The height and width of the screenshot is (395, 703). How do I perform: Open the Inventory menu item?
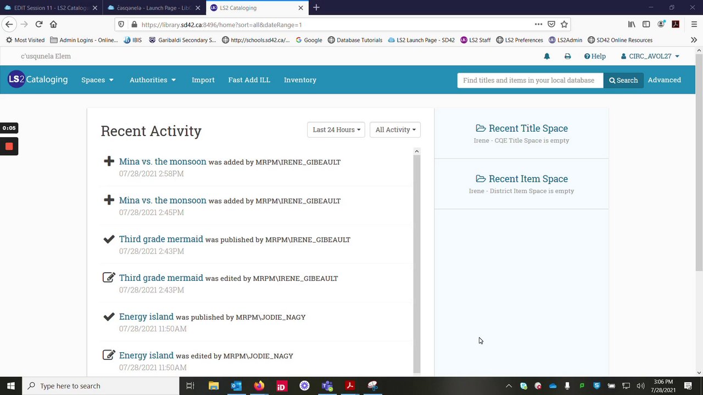pos(300,80)
